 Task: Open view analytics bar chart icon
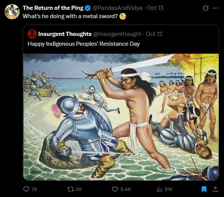[x=159, y=189]
